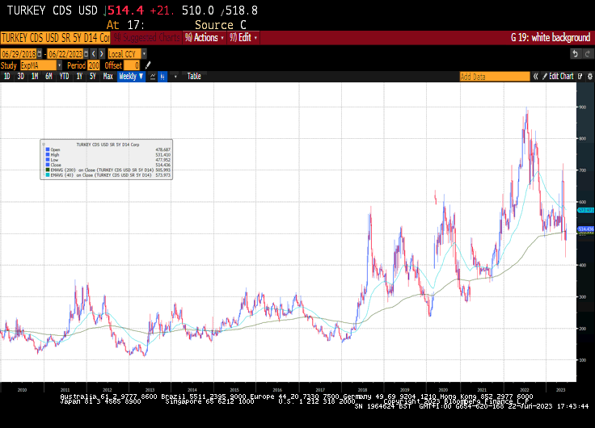Open the Edit menu
The image size is (595, 428).
point(244,37)
